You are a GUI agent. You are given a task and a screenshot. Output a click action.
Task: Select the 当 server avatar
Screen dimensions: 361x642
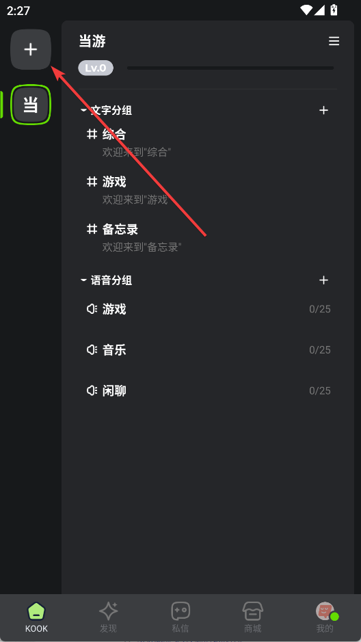click(x=31, y=105)
